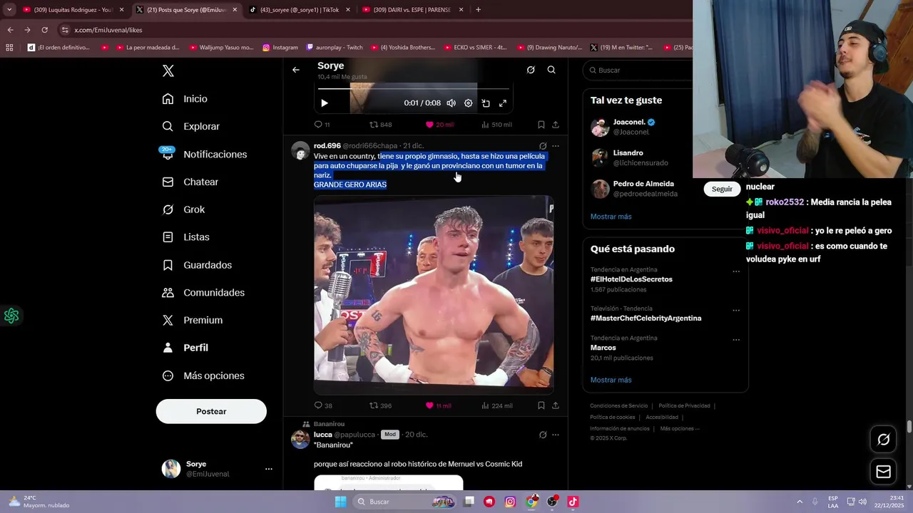Viewport: 913px width, 513px height.
Task: Play the video in the top post
Action: pos(325,103)
